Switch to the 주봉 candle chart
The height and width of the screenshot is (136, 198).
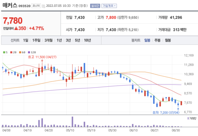click(157, 40)
